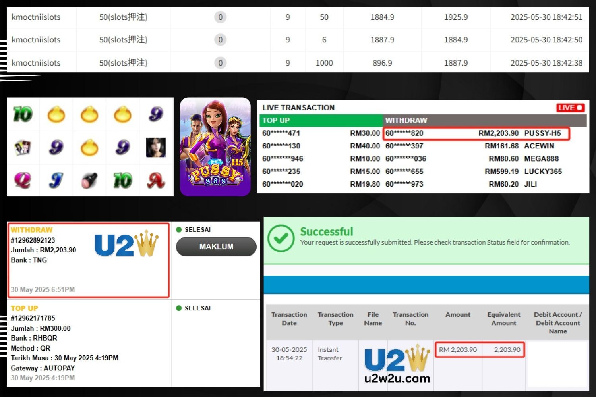The image size is (596, 397).
Task: Click the RM599.19 LUCKY365 withdraw entry
Action: [x=474, y=172]
